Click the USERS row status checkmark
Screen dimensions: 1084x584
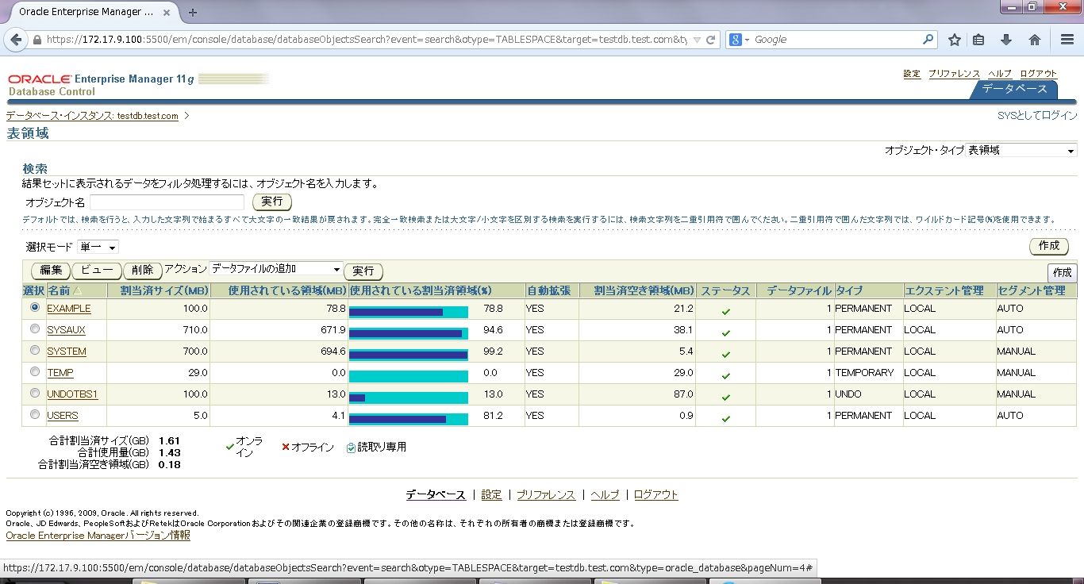pyautogui.click(x=725, y=418)
